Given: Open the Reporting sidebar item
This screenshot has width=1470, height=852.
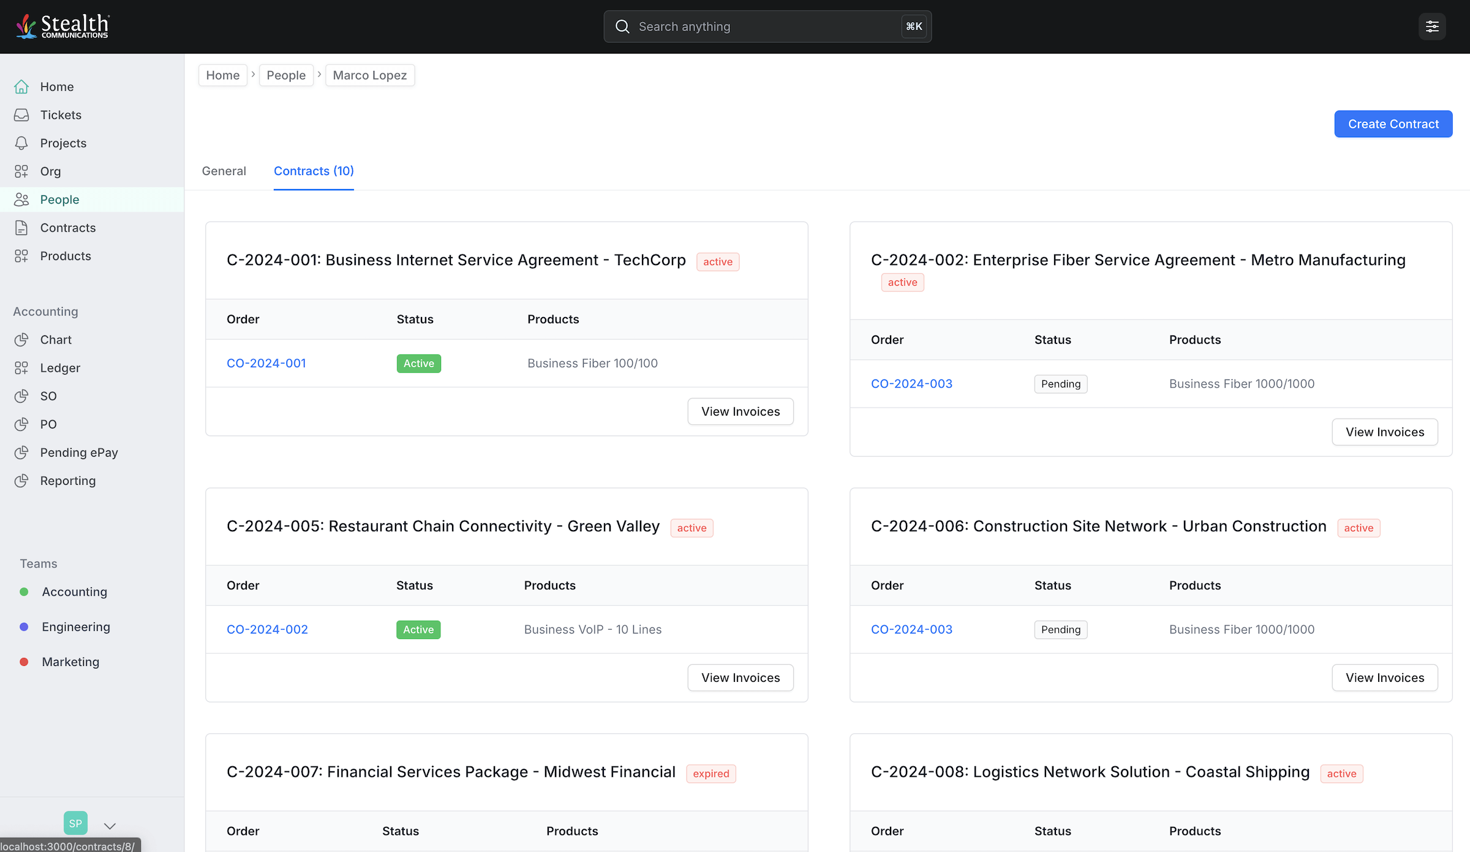Looking at the screenshot, I should (67, 480).
